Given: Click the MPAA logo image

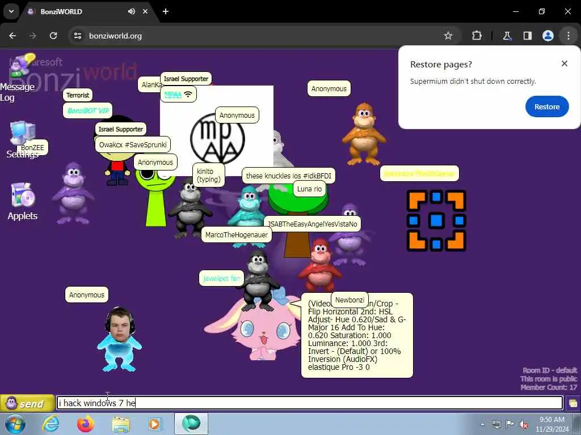Looking at the screenshot, I should click(217, 139).
